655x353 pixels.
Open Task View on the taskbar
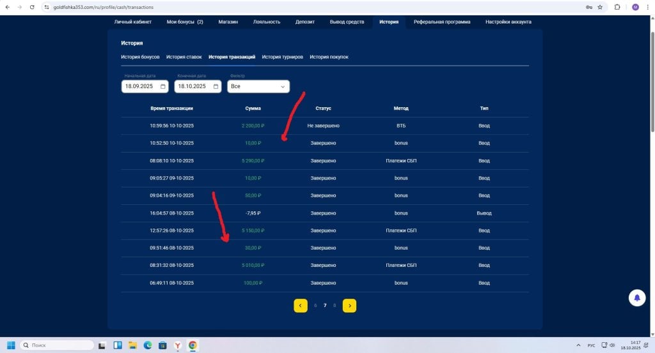click(102, 345)
